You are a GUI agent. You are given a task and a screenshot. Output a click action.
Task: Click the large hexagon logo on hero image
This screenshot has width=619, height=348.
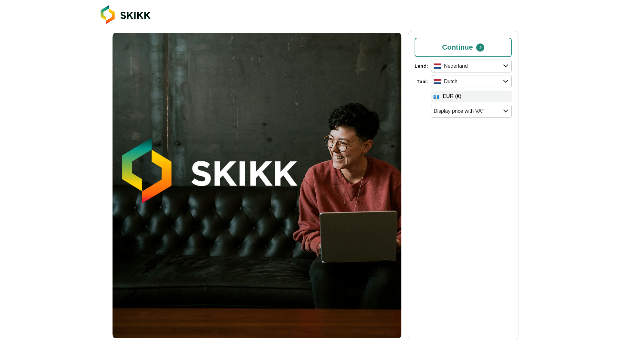[147, 171]
